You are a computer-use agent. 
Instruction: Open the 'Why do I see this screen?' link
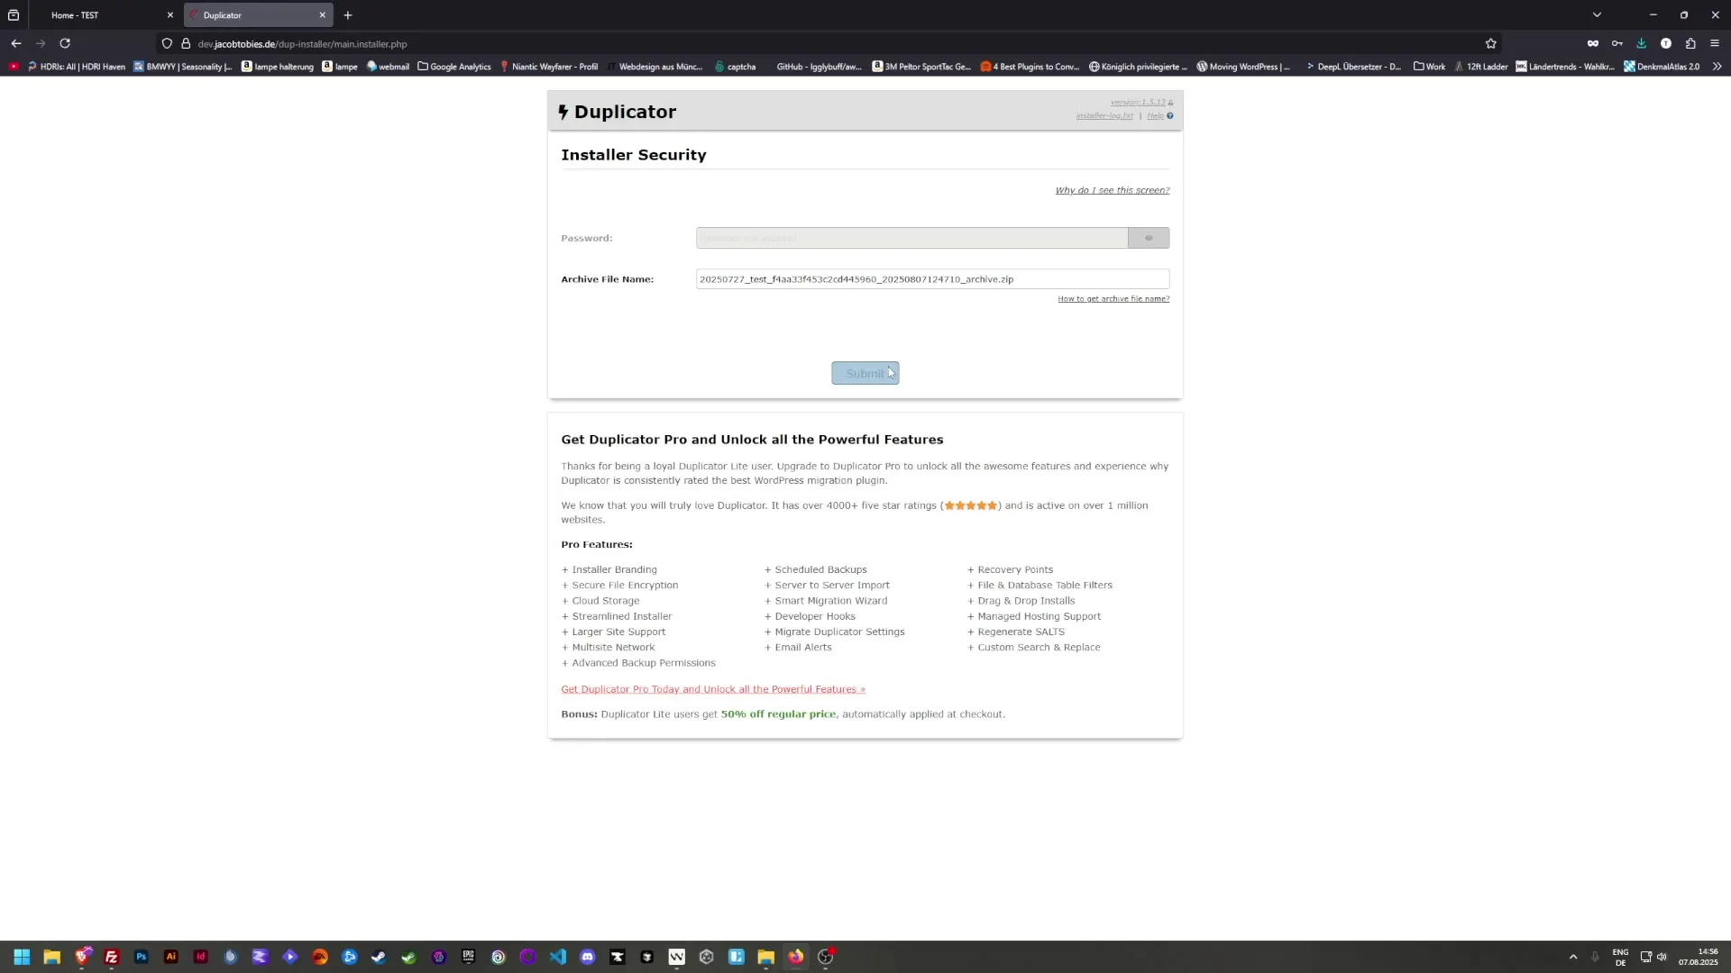(x=1112, y=190)
